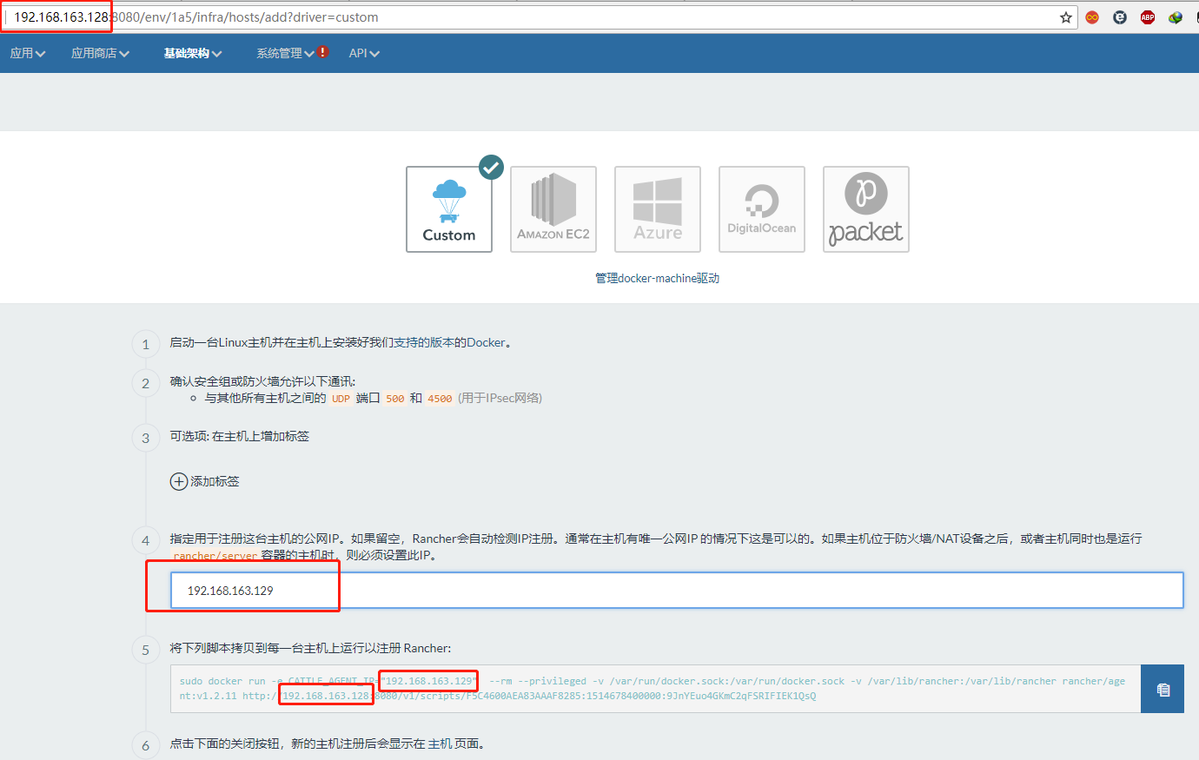This screenshot has height=760, width=1199.
Task: Click the browser address bar URL
Action: point(521,17)
